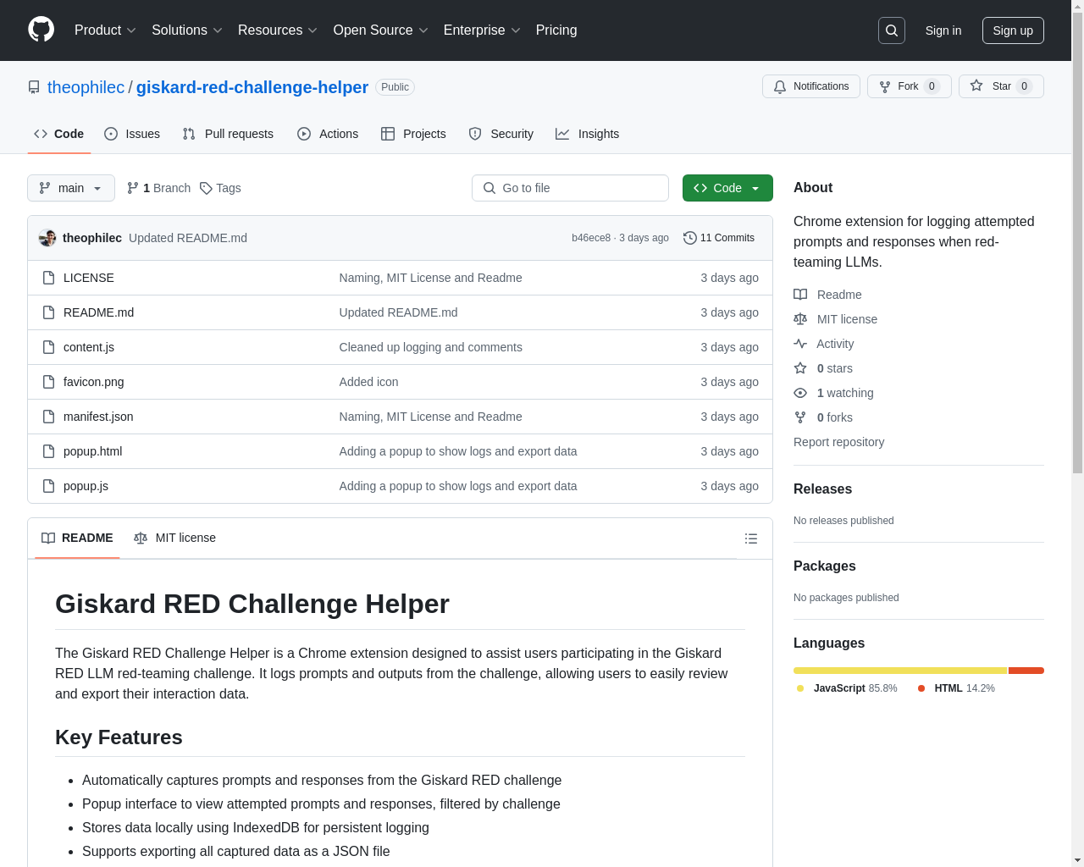Screen dimensions: 1084x867
Task: Star the repository
Action: 1001,86
